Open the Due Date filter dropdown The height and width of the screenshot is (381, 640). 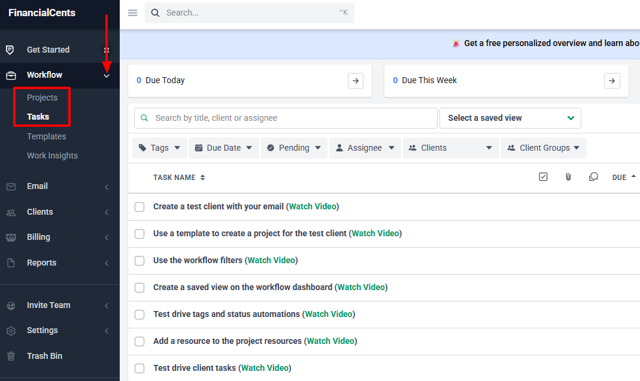(x=223, y=148)
